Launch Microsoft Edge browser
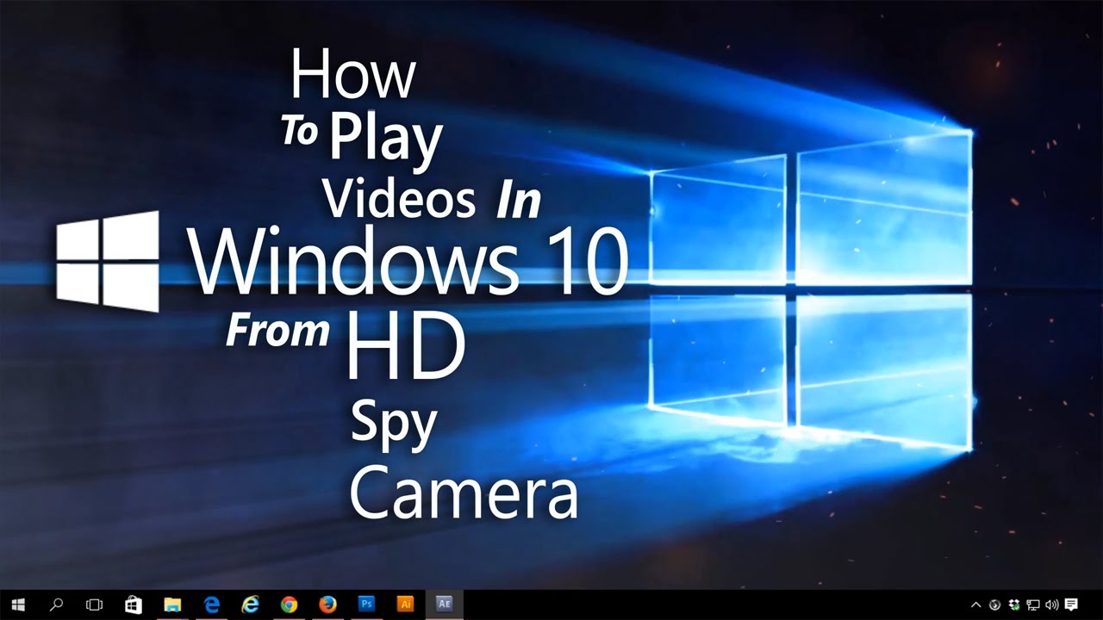The height and width of the screenshot is (620, 1103). tap(211, 604)
